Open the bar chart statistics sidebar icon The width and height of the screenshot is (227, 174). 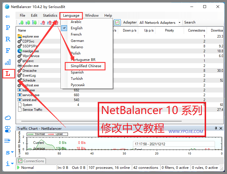click(x=8, y=62)
